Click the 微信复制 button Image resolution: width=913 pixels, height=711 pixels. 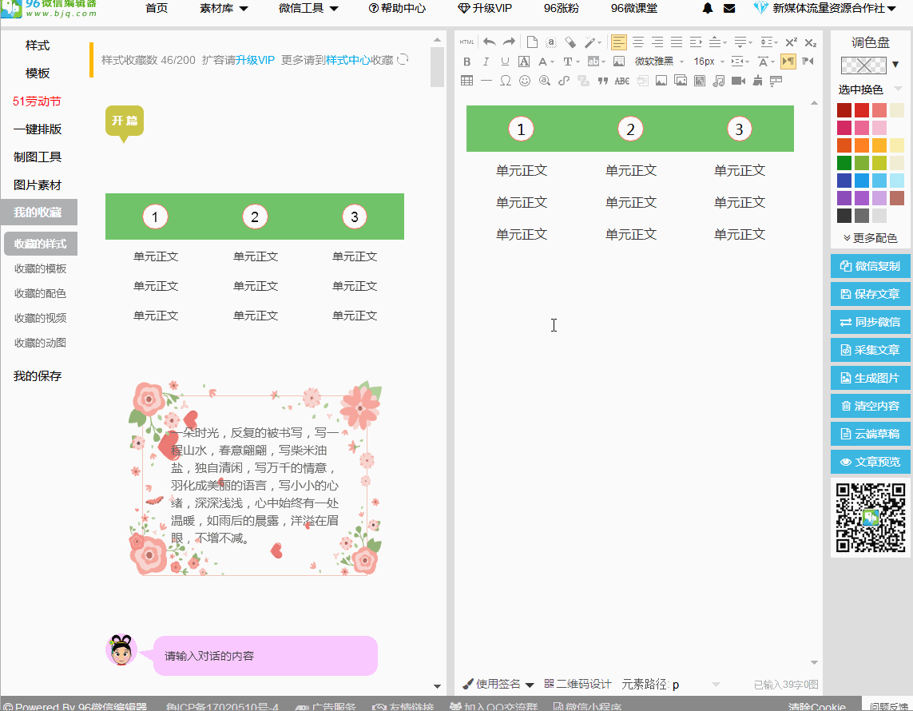coord(871,266)
